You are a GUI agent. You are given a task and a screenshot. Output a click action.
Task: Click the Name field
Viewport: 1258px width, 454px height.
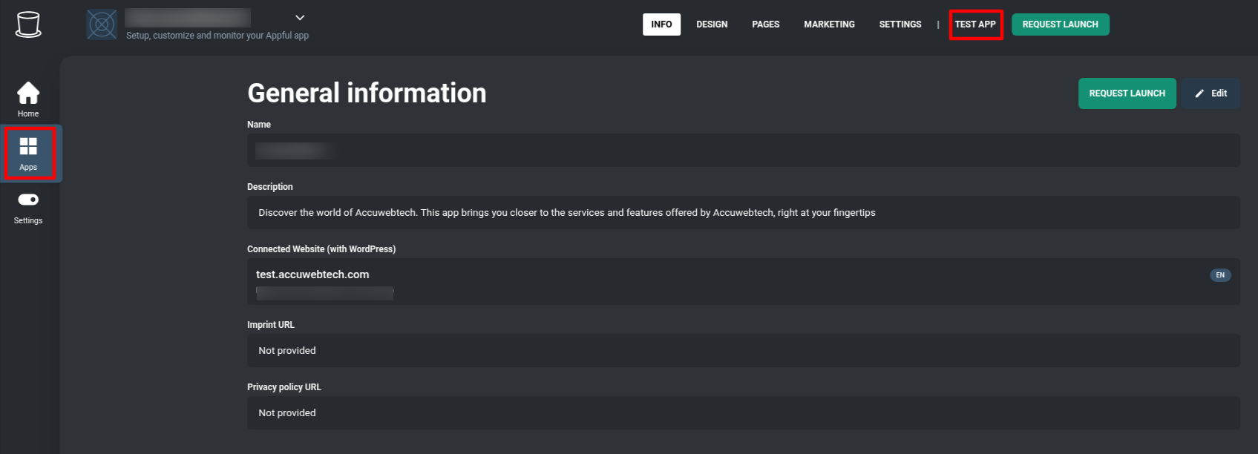point(742,151)
